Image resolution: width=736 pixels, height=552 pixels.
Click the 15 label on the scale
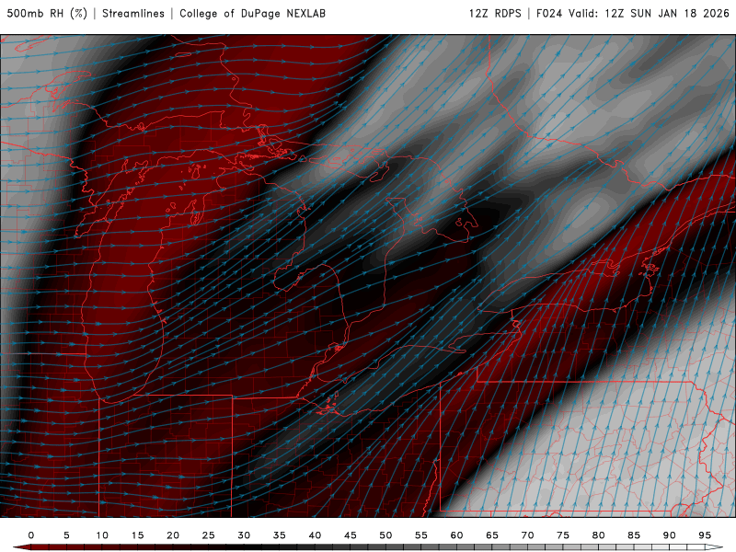pos(137,535)
